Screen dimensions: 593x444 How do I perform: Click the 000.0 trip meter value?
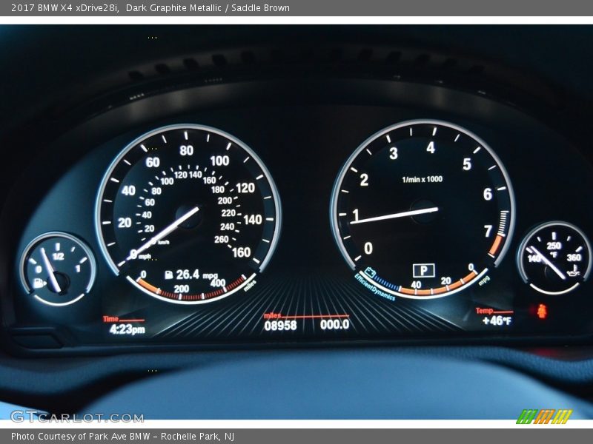[334, 325]
